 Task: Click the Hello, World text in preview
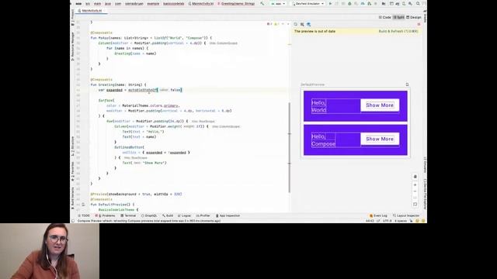[319, 106]
